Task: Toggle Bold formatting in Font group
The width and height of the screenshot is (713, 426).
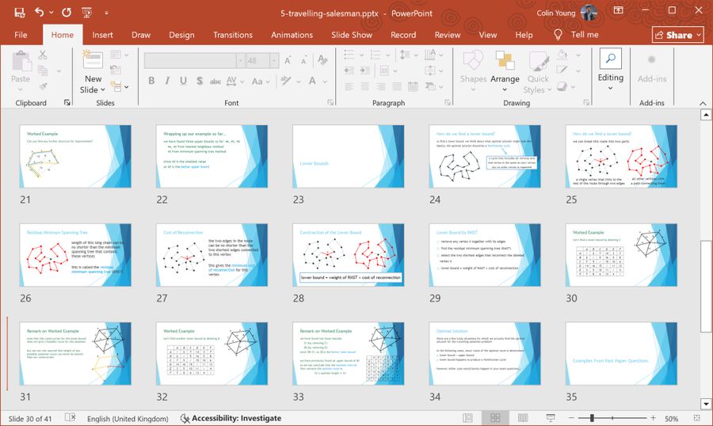Action: [x=151, y=82]
